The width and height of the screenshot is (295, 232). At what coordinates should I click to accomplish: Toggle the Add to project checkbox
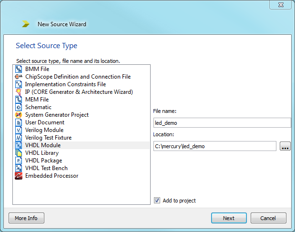point(157,201)
